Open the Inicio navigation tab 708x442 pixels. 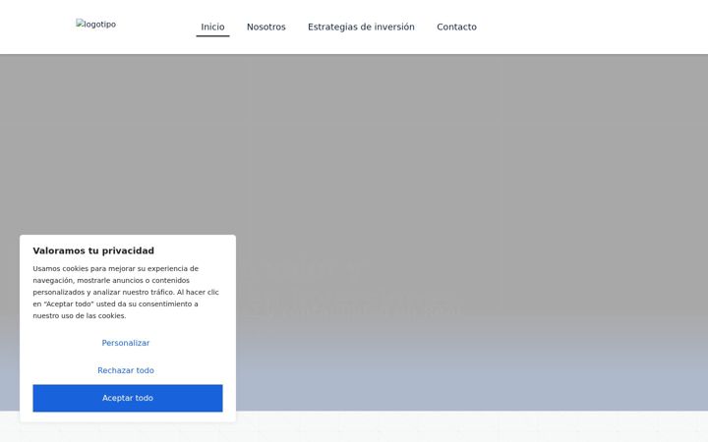coord(212,28)
